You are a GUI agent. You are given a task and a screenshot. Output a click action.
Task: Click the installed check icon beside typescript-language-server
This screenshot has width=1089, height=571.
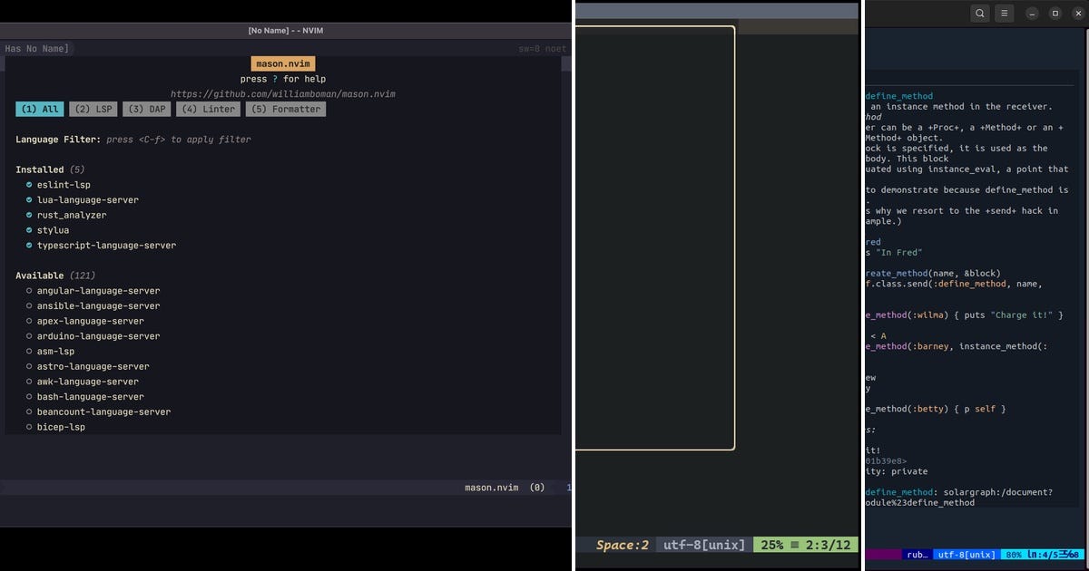(x=29, y=245)
